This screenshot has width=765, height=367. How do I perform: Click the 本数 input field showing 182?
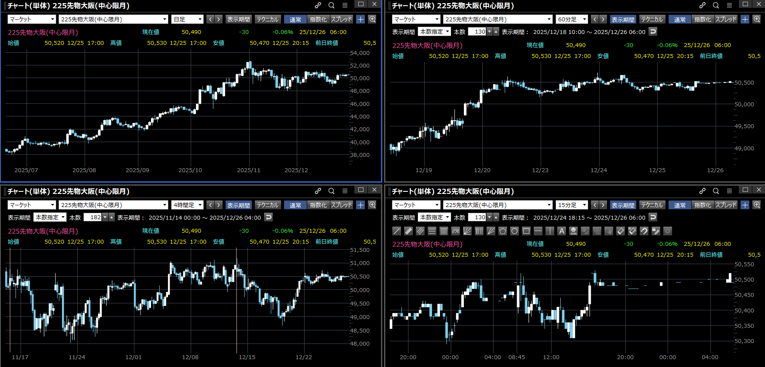(93, 217)
